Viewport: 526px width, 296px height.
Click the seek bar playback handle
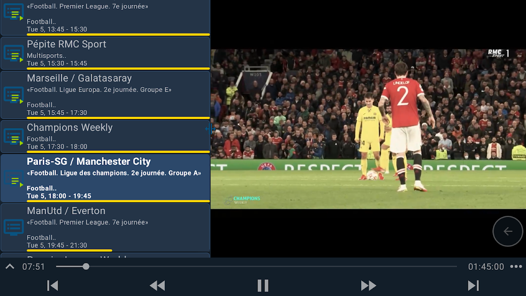(x=86, y=266)
